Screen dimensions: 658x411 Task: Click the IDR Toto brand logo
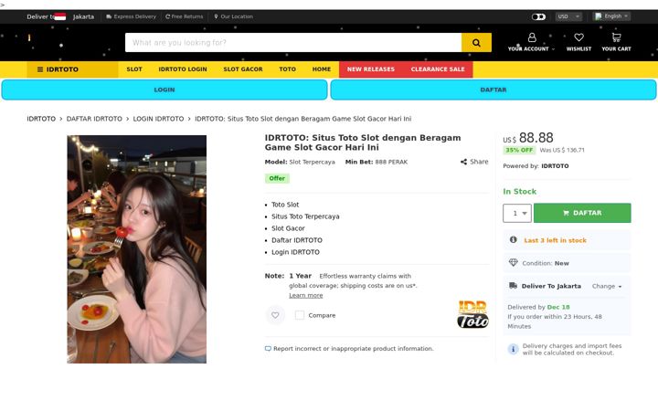(473, 314)
